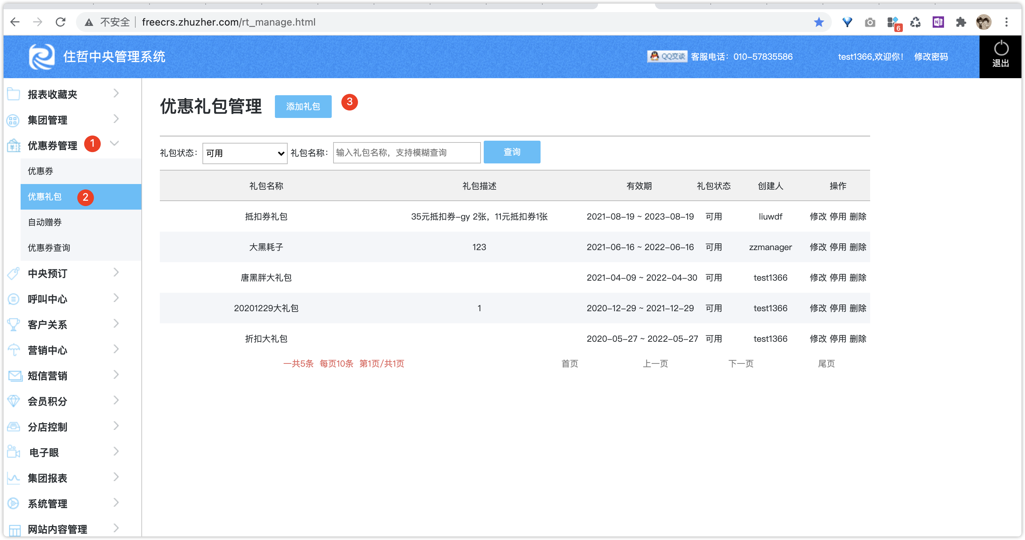Focus the 礼包名称 search input field
This screenshot has width=1025, height=540.
406,153
